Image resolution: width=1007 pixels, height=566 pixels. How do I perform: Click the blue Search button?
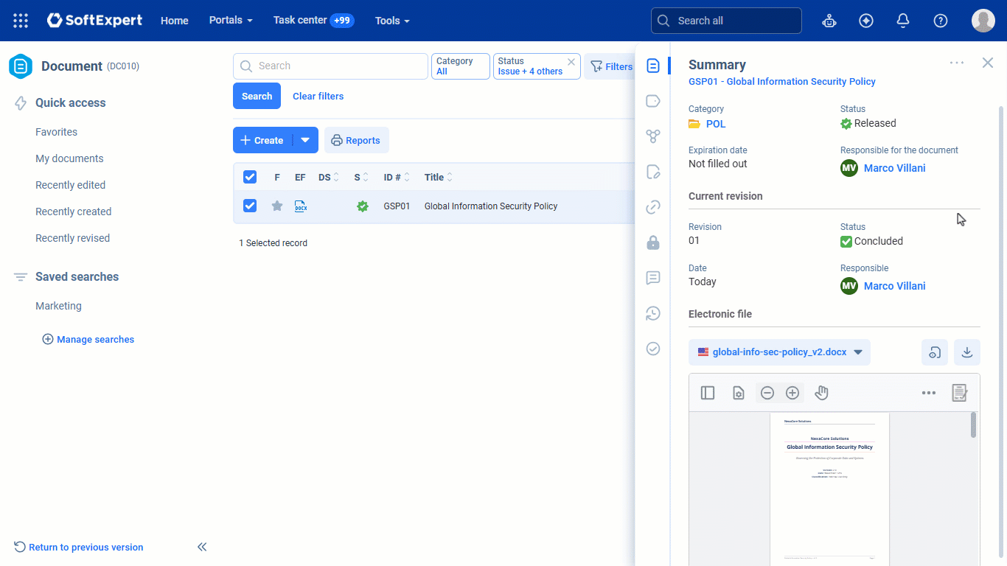pyautogui.click(x=257, y=96)
